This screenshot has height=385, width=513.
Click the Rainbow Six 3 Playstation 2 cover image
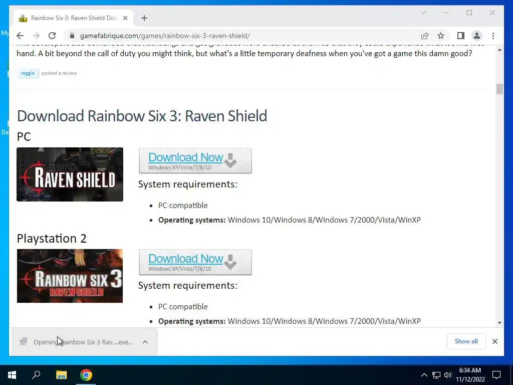click(70, 276)
